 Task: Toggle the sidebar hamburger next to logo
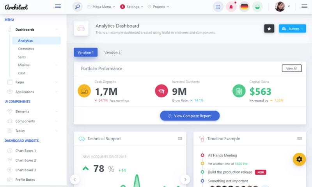[58, 6]
